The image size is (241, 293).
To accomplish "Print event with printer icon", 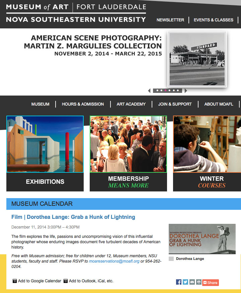I will (x=199, y=282).
